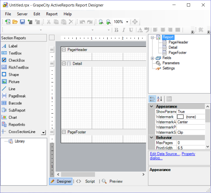Collapse the PageFooter section
This screenshot has height=193, width=211.
coord(64,132)
